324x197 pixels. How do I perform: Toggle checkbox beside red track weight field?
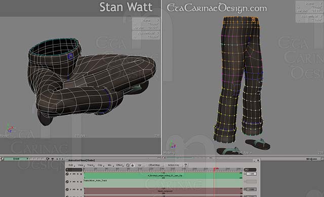click(245, 189)
